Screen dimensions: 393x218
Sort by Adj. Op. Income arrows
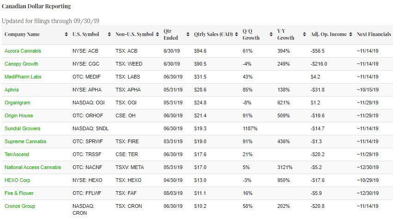click(x=350, y=35)
